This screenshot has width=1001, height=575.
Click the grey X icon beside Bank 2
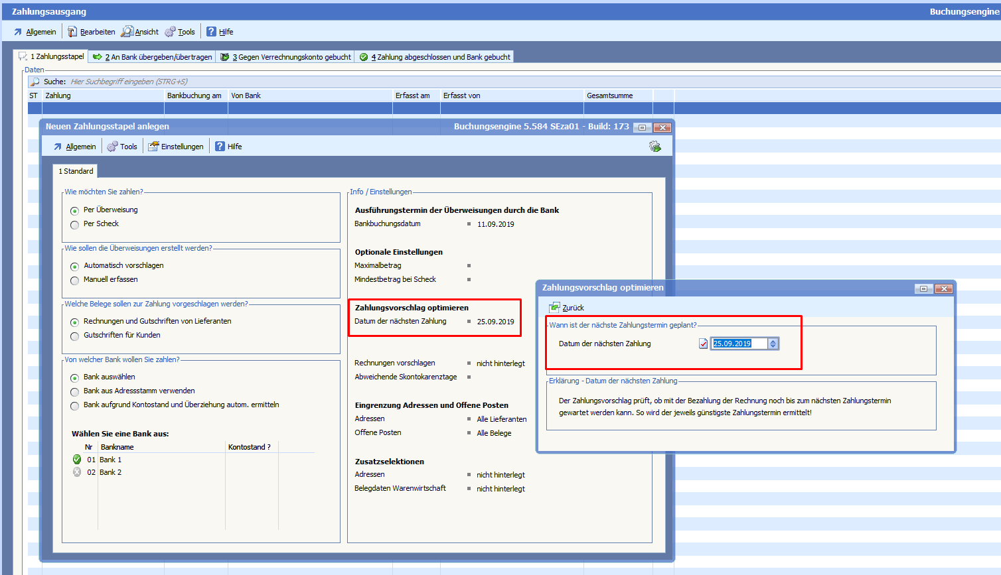tap(77, 472)
